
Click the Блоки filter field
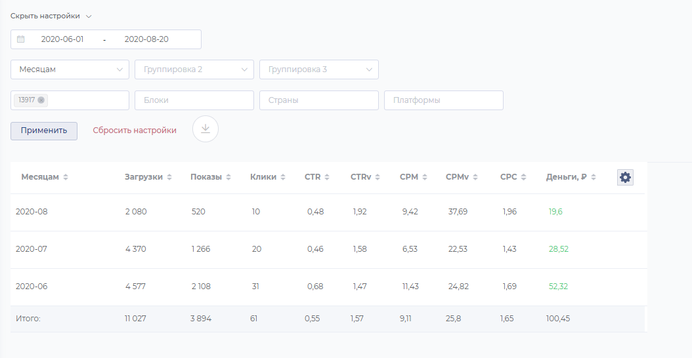pyautogui.click(x=194, y=100)
